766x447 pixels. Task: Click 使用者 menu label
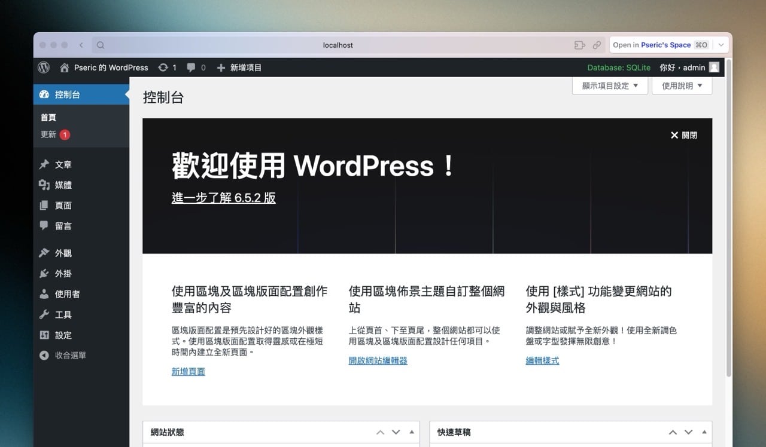(x=68, y=294)
